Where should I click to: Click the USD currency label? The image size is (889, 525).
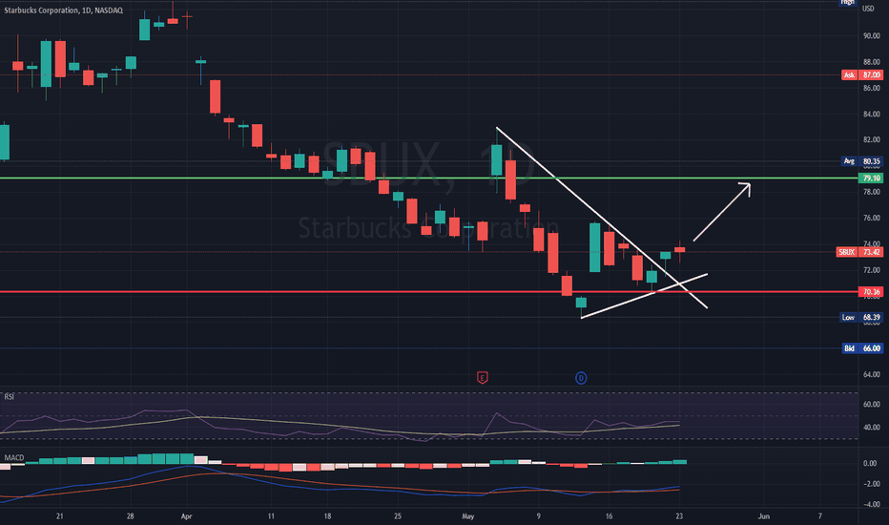[x=869, y=9]
